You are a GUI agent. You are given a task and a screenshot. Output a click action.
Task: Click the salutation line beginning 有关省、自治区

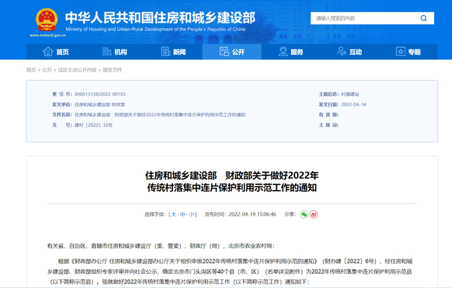pos(161,246)
